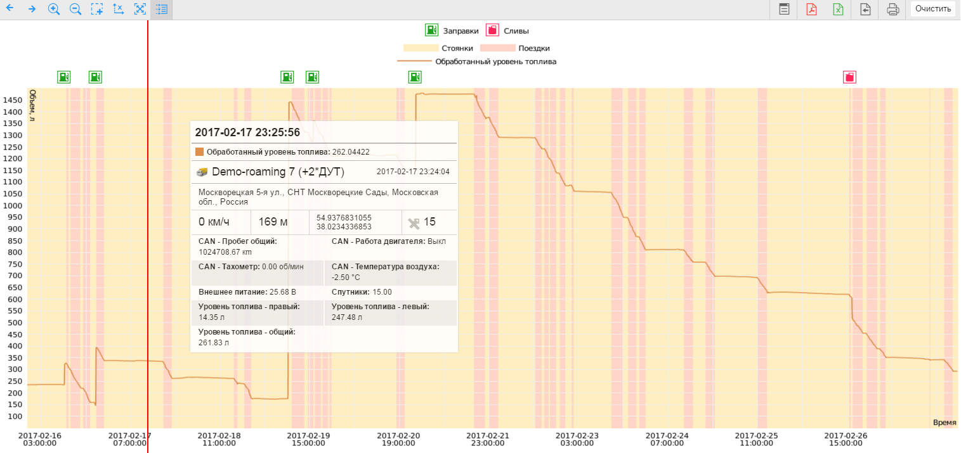
Task: Toggle the Поездки legend swatch
Action: [x=497, y=48]
